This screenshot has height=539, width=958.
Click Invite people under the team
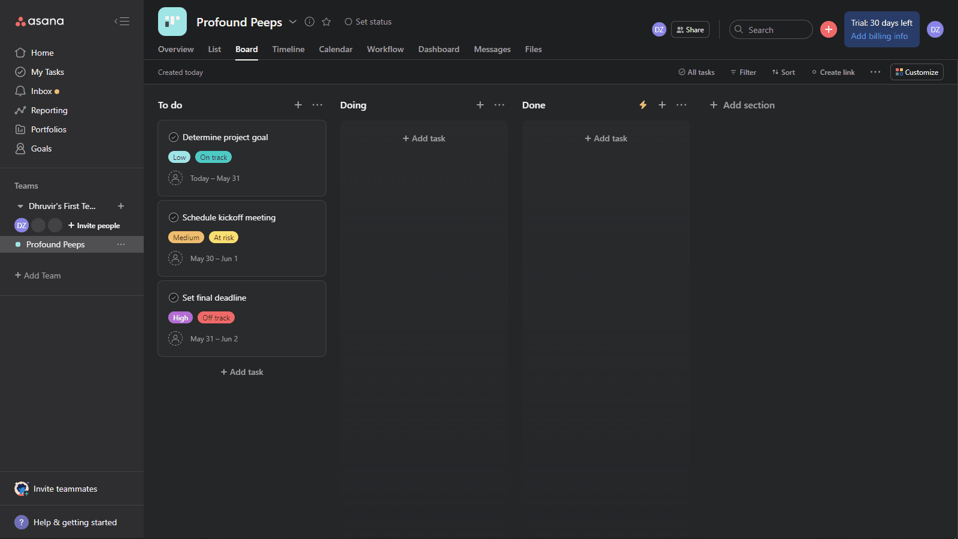[94, 225]
